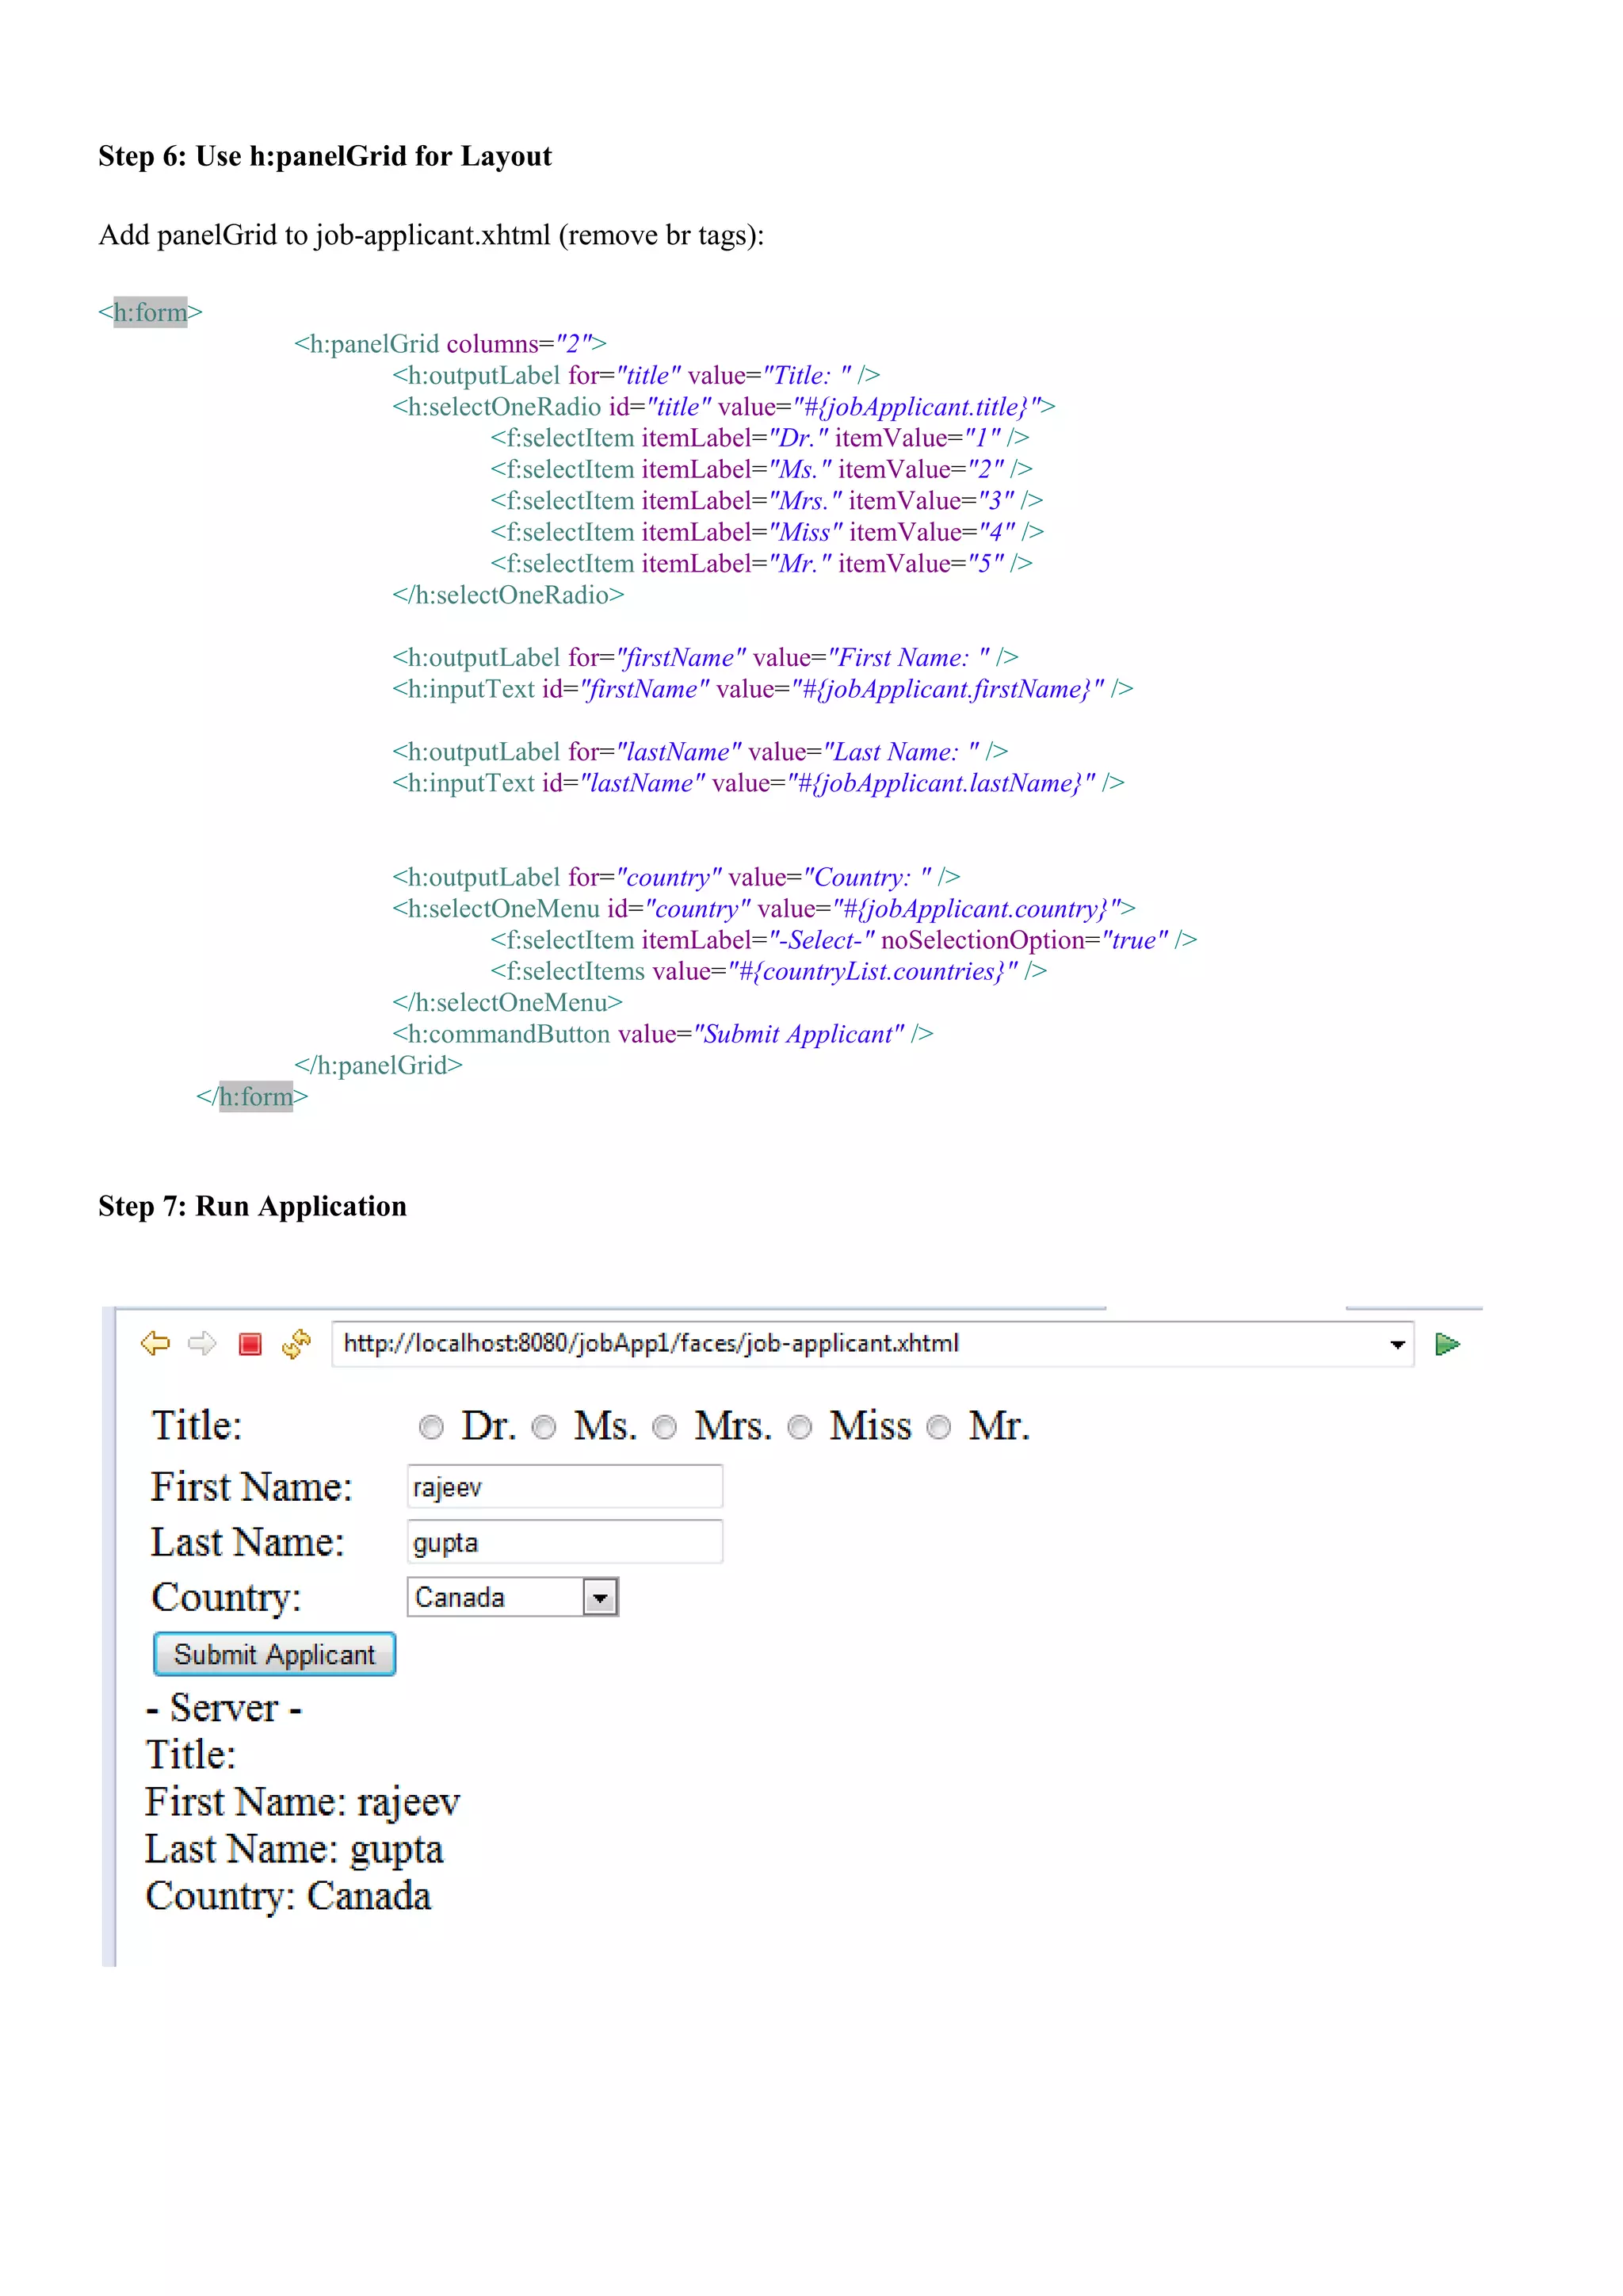Select the Dr. radio button
The image size is (1623, 2296).
pyautogui.click(x=431, y=1427)
